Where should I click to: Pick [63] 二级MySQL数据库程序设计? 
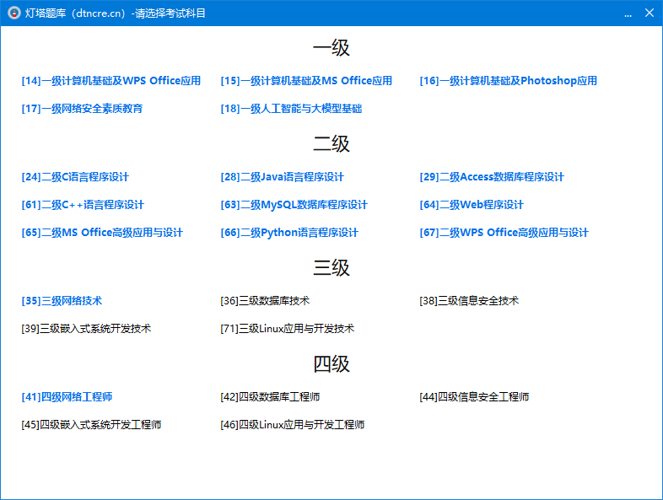(294, 205)
